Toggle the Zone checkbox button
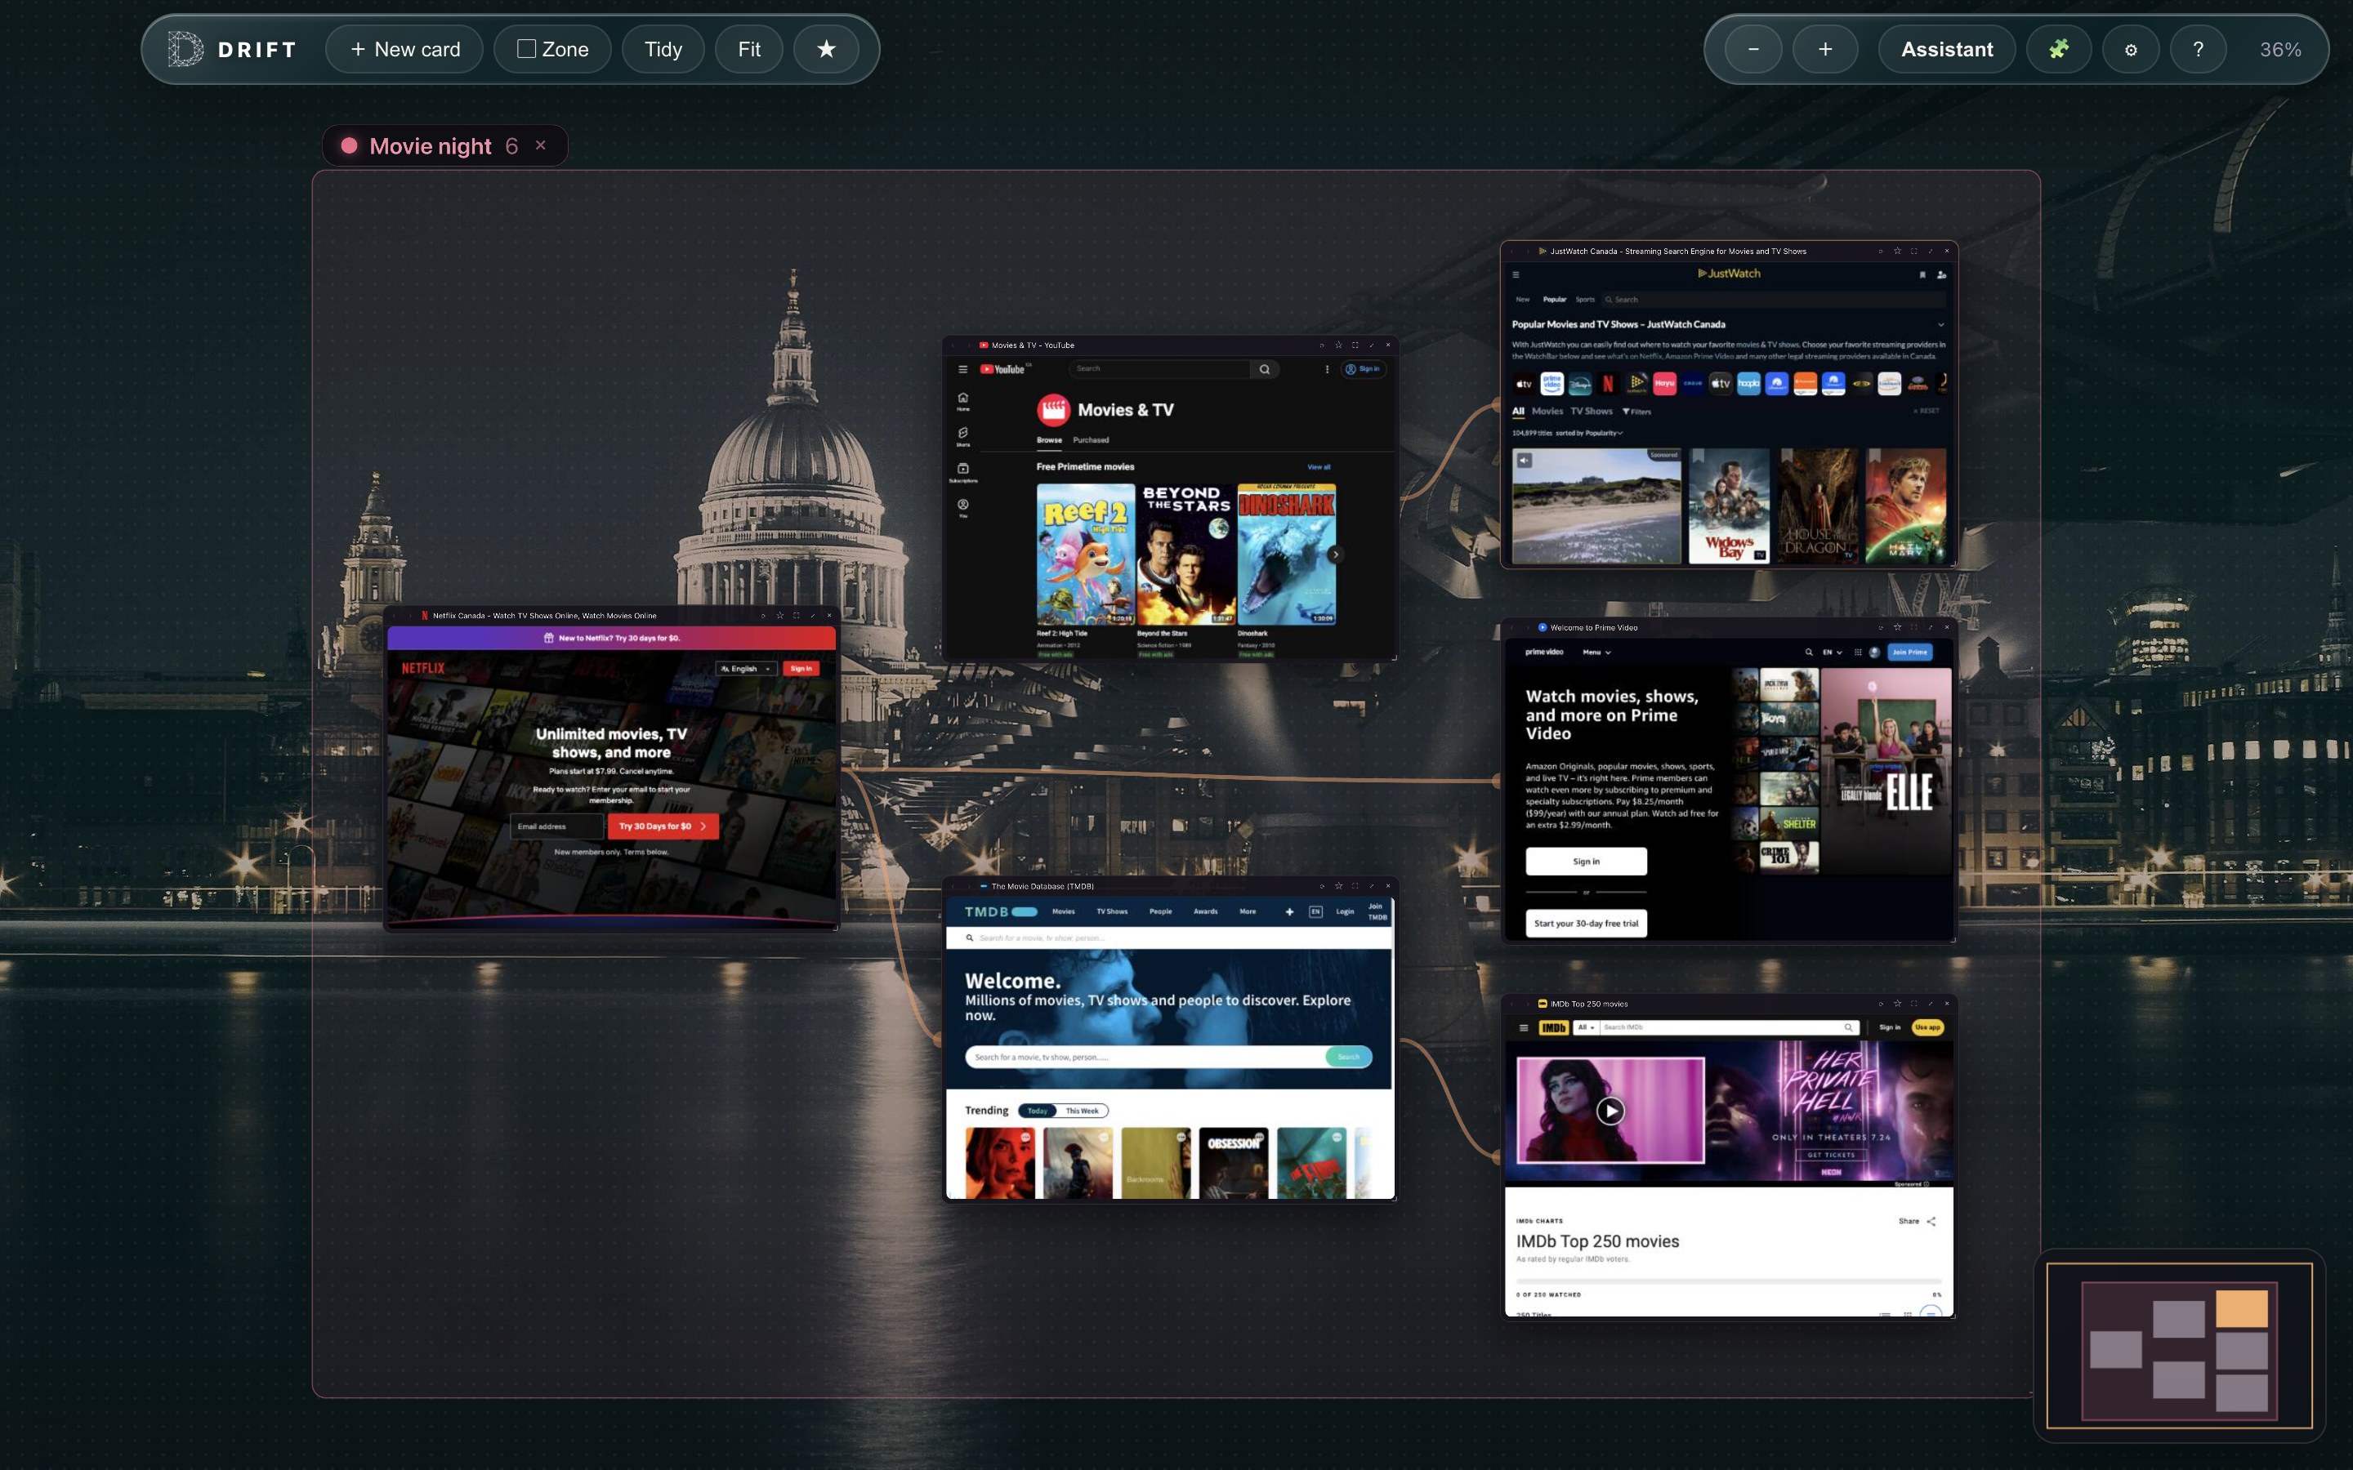The height and width of the screenshot is (1470, 2353). (x=552, y=50)
